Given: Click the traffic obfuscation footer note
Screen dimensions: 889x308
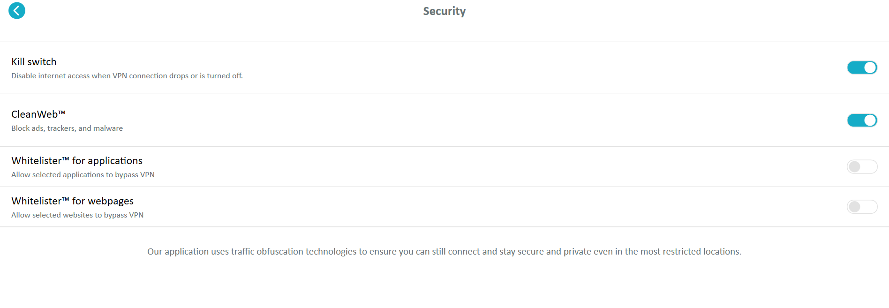Looking at the screenshot, I should point(444,252).
